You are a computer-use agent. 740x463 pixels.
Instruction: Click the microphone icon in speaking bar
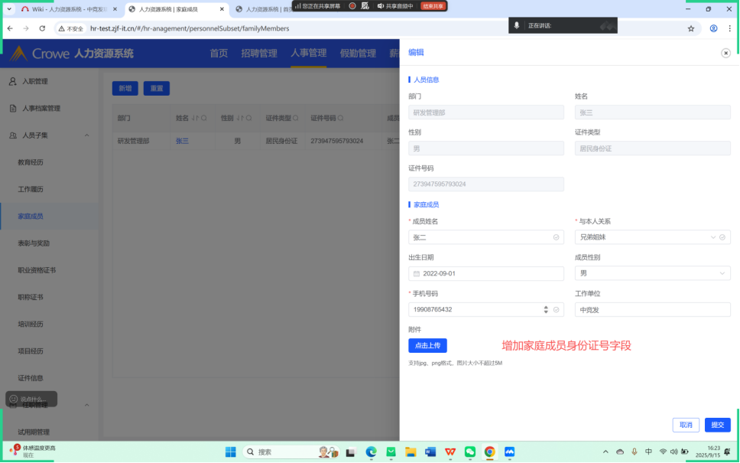click(518, 25)
